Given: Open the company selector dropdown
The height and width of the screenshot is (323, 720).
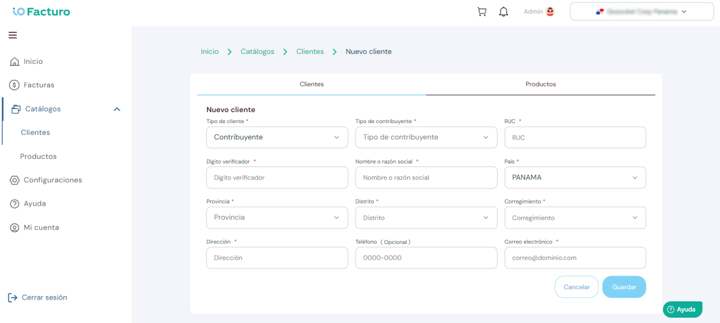Looking at the screenshot, I should (x=641, y=12).
